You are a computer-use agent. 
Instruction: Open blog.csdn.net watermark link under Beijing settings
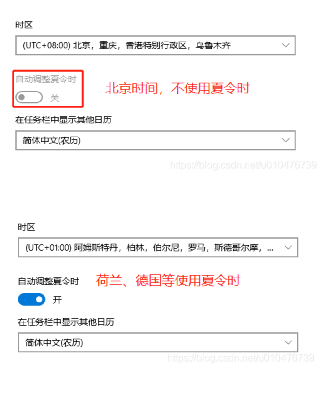(x=244, y=165)
